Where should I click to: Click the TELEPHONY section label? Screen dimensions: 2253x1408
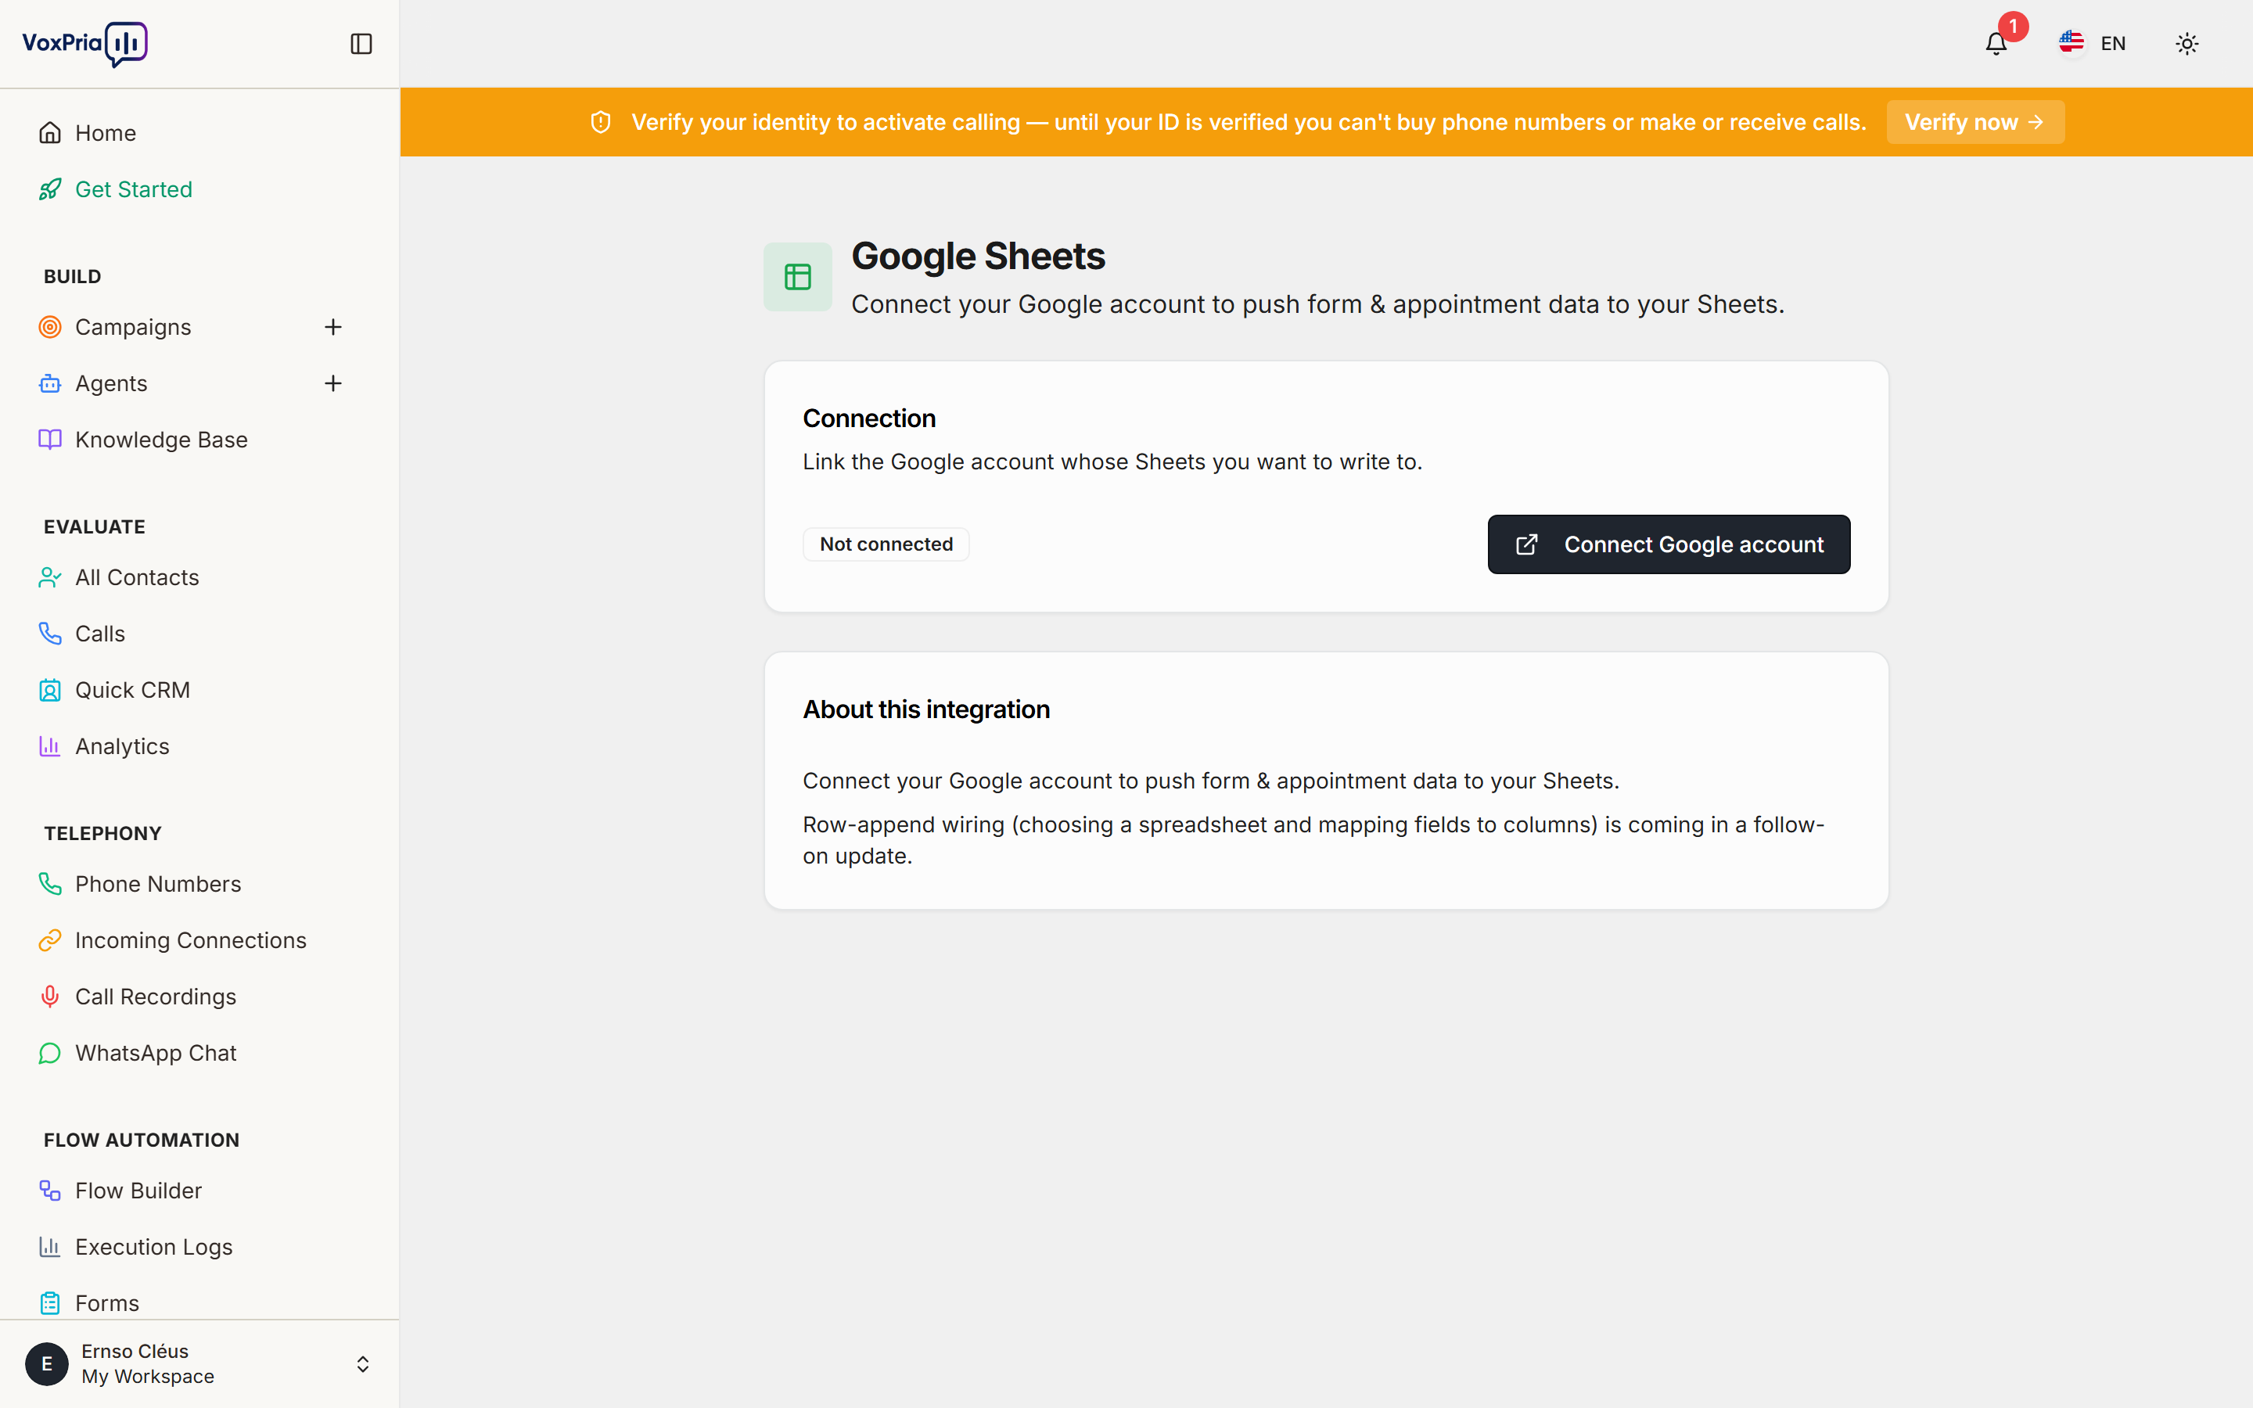[x=102, y=833]
